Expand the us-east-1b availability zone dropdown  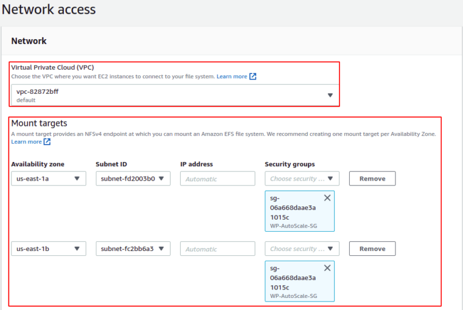pyautogui.click(x=48, y=249)
